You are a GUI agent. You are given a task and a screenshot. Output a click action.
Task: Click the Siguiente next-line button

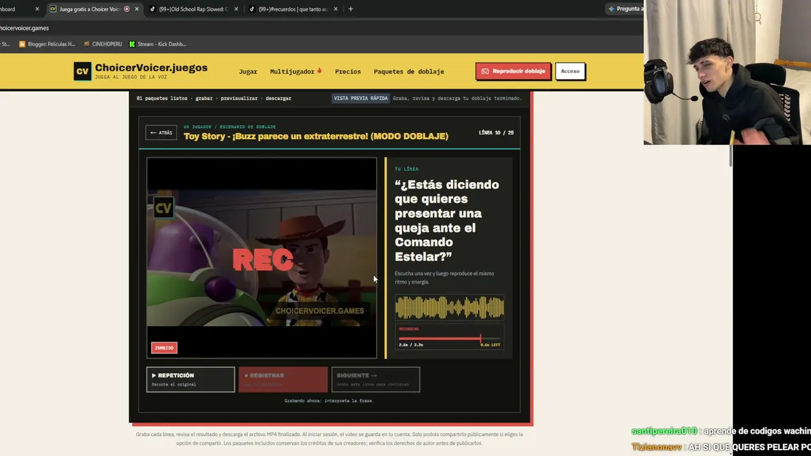tap(375, 379)
